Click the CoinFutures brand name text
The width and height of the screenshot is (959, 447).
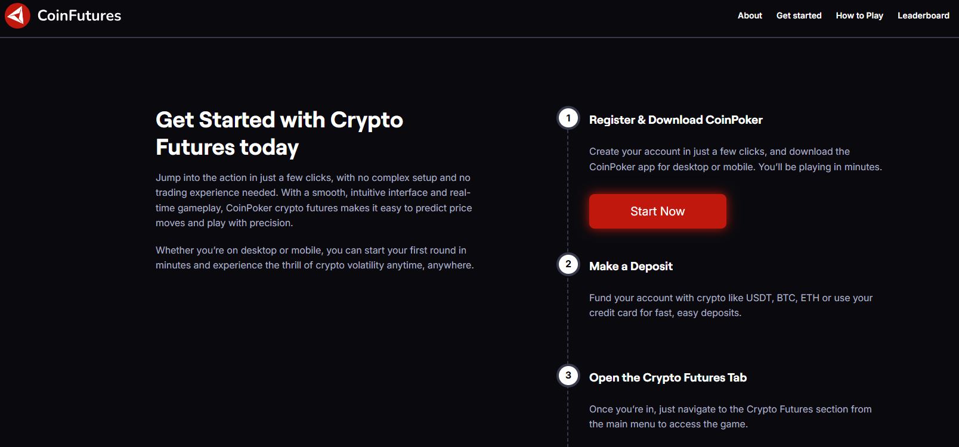pyautogui.click(x=79, y=15)
